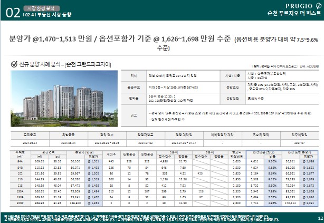324x223 pixels.
Task: Open the apartment complex rendering image
Action: pyautogui.click(x=64, y=99)
